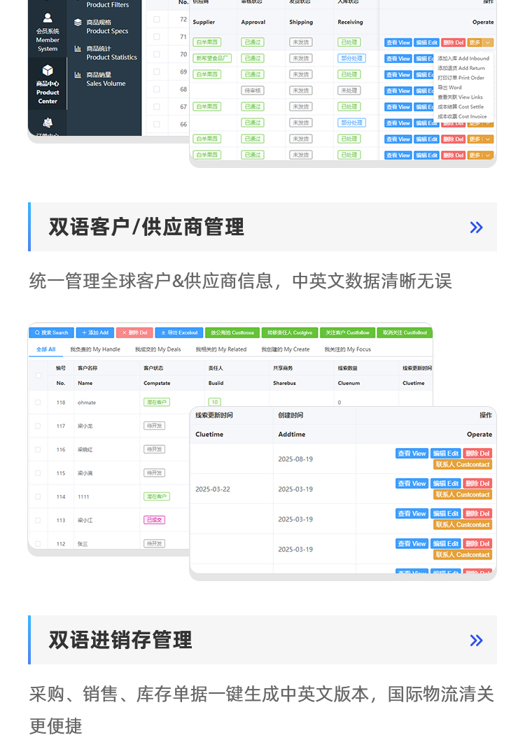Open the 更多 More button in row 71
The image size is (525, 754).
click(x=475, y=42)
